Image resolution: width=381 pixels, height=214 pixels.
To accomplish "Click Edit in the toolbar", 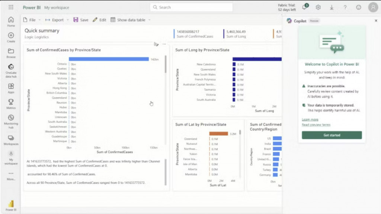I will (x=99, y=20).
